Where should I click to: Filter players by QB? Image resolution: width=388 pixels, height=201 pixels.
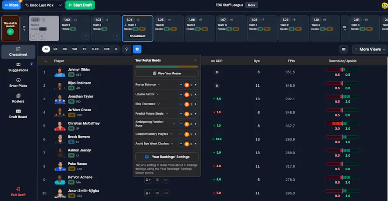coord(55,49)
